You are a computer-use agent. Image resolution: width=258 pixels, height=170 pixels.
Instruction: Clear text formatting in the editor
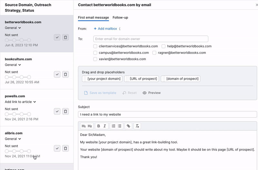(x=137, y=126)
